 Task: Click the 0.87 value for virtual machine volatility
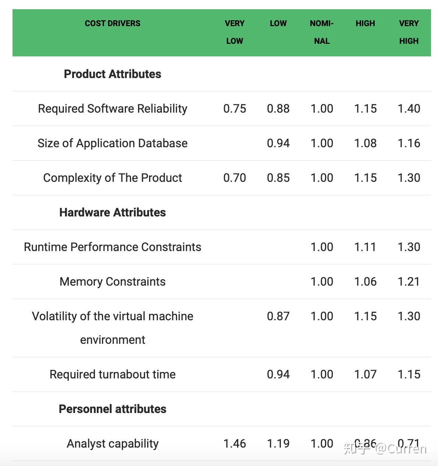click(278, 316)
